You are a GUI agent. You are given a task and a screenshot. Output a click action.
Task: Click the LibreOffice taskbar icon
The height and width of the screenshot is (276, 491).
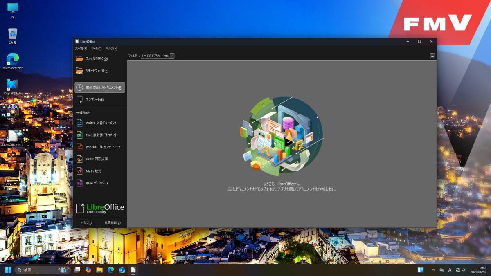[133, 270]
